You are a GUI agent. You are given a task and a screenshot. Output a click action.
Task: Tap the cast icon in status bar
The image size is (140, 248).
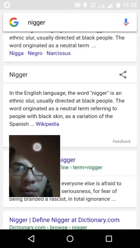coord(78,6)
